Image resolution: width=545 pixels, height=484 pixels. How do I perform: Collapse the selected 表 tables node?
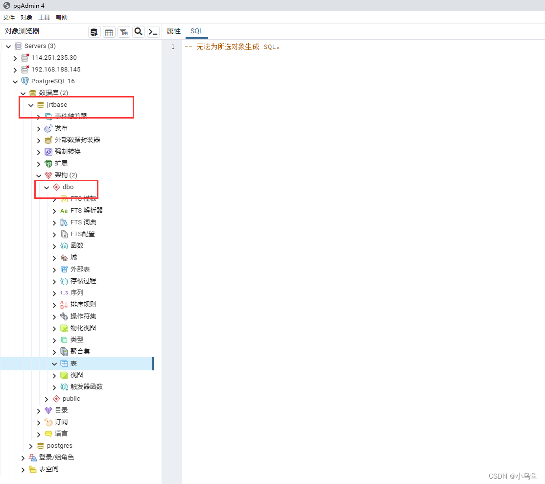(54, 363)
